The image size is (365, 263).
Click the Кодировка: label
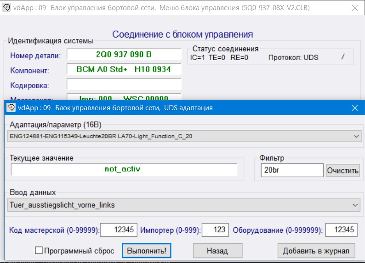(x=30, y=85)
